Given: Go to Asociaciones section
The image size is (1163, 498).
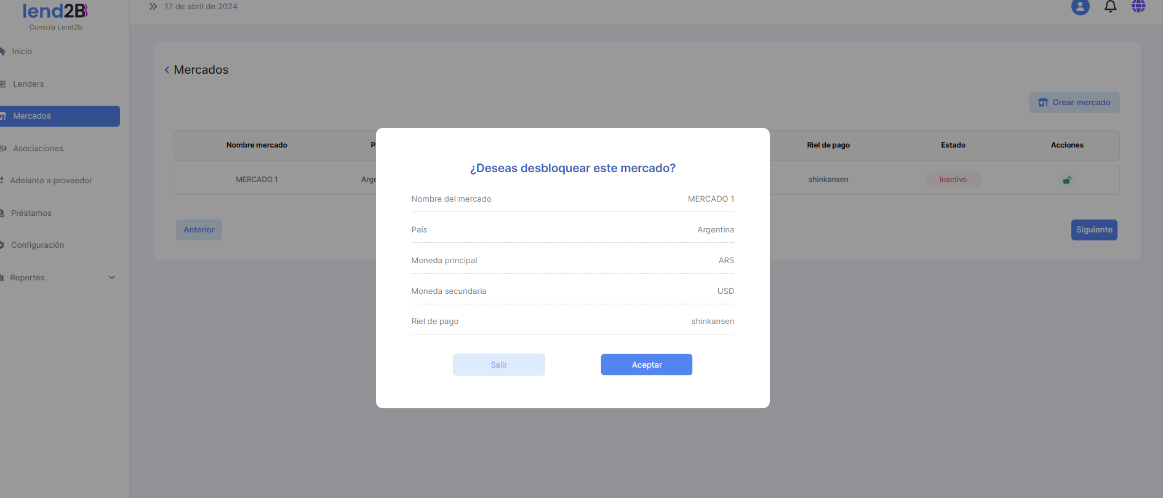Looking at the screenshot, I should tap(38, 149).
